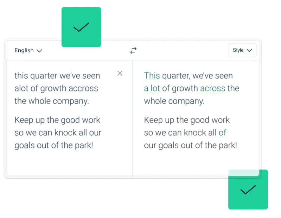Clear the source text with X icon
281x218 pixels.
[120, 73]
